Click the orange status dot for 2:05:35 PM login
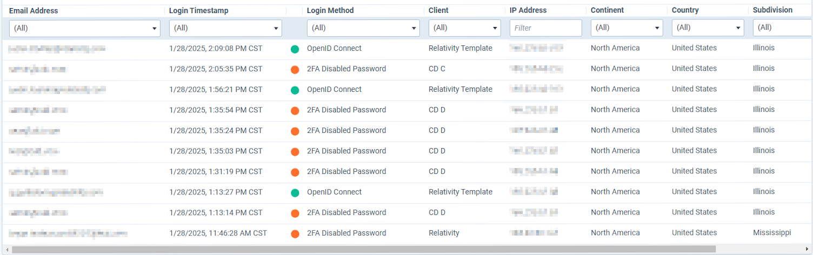 295,70
